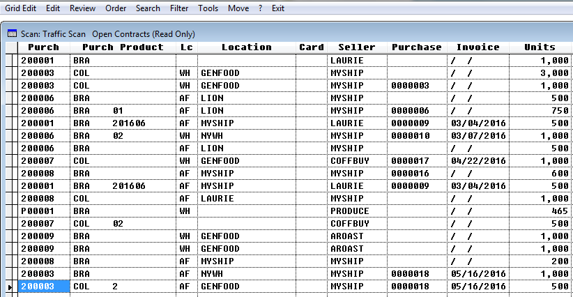Click the Lc column header
Screen dimensions: 573x297
(186, 47)
